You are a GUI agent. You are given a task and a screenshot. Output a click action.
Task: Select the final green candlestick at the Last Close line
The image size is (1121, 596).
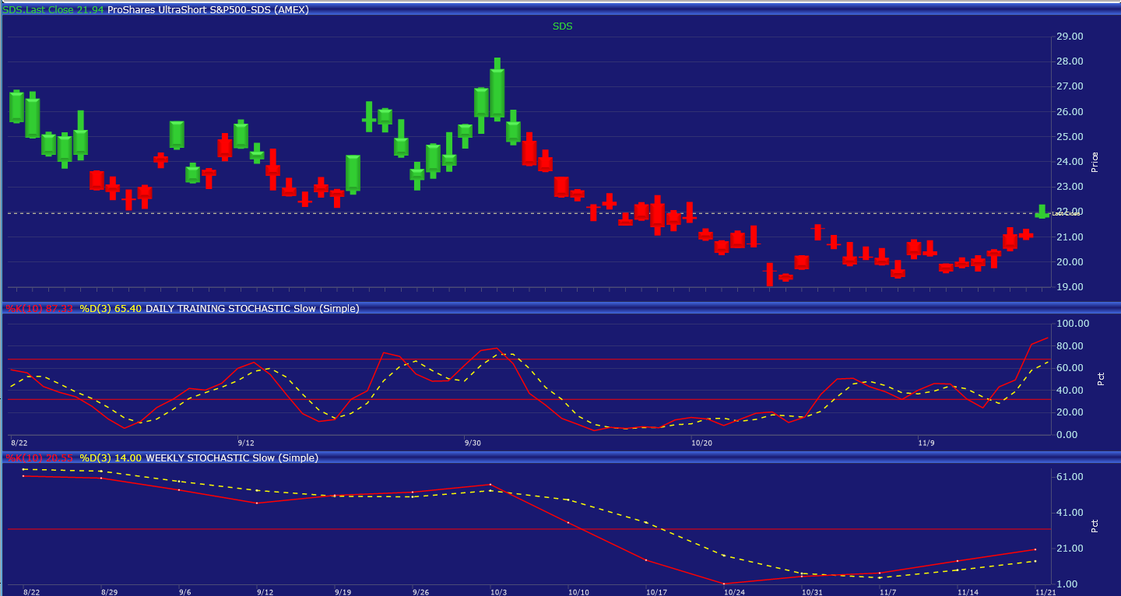1042,212
